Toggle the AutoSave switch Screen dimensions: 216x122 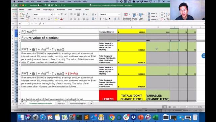pos(40,5)
